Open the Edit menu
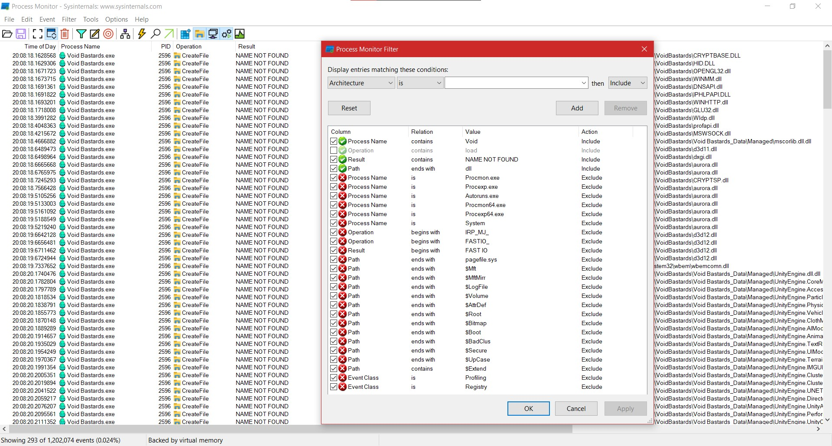832x446 pixels. pos(27,19)
